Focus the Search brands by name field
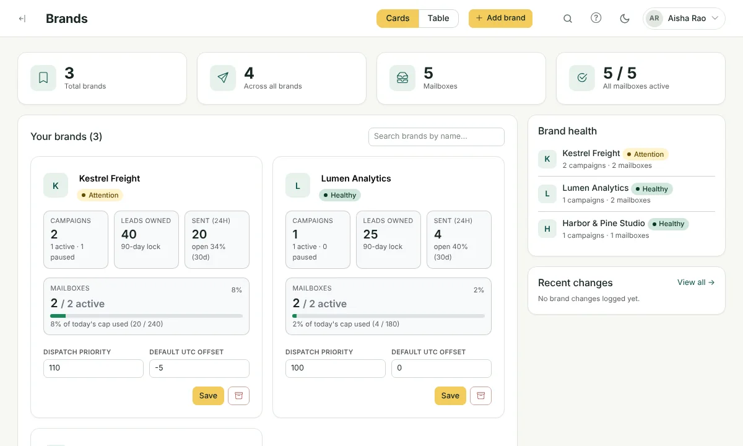Viewport: 743px width, 446px height. pos(437,137)
